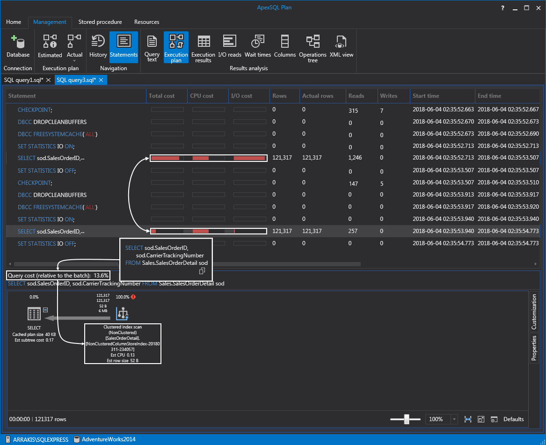The width and height of the screenshot is (546, 445).
Task: Select the CHECKPOINT row with 315 reads
Action: [273, 110]
